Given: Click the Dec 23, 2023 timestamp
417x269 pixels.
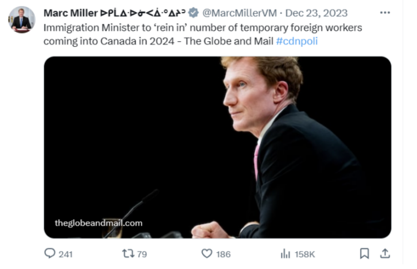Looking at the screenshot, I should [316, 13].
